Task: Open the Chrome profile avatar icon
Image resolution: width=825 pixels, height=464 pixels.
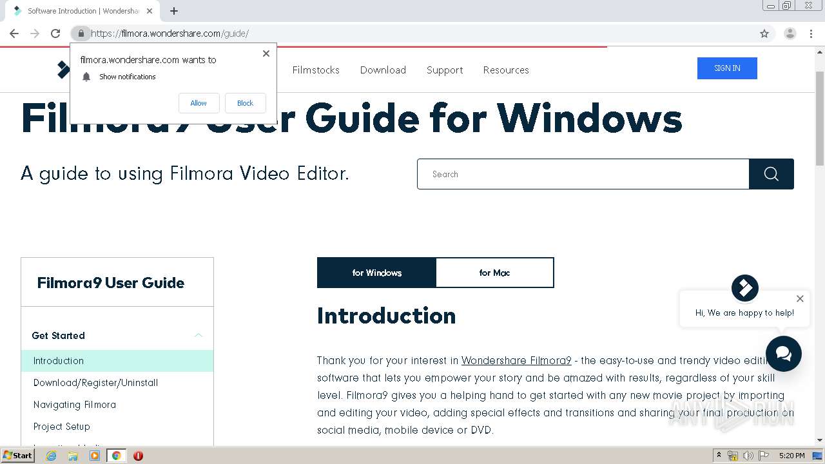Action: [x=790, y=34]
